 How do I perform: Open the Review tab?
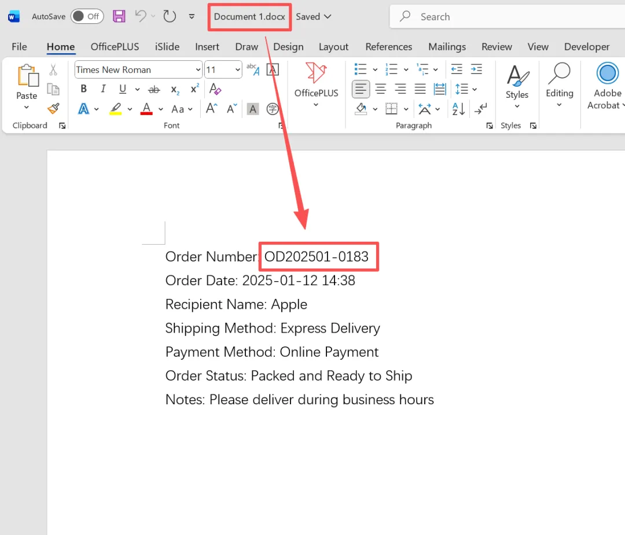(x=497, y=47)
